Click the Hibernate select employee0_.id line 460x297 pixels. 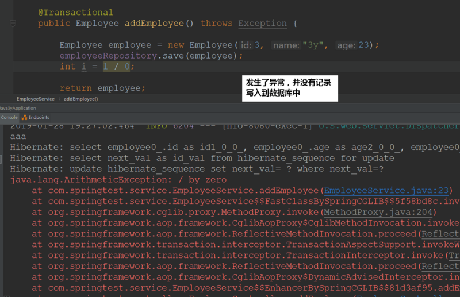pyautogui.click(x=235, y=147)
